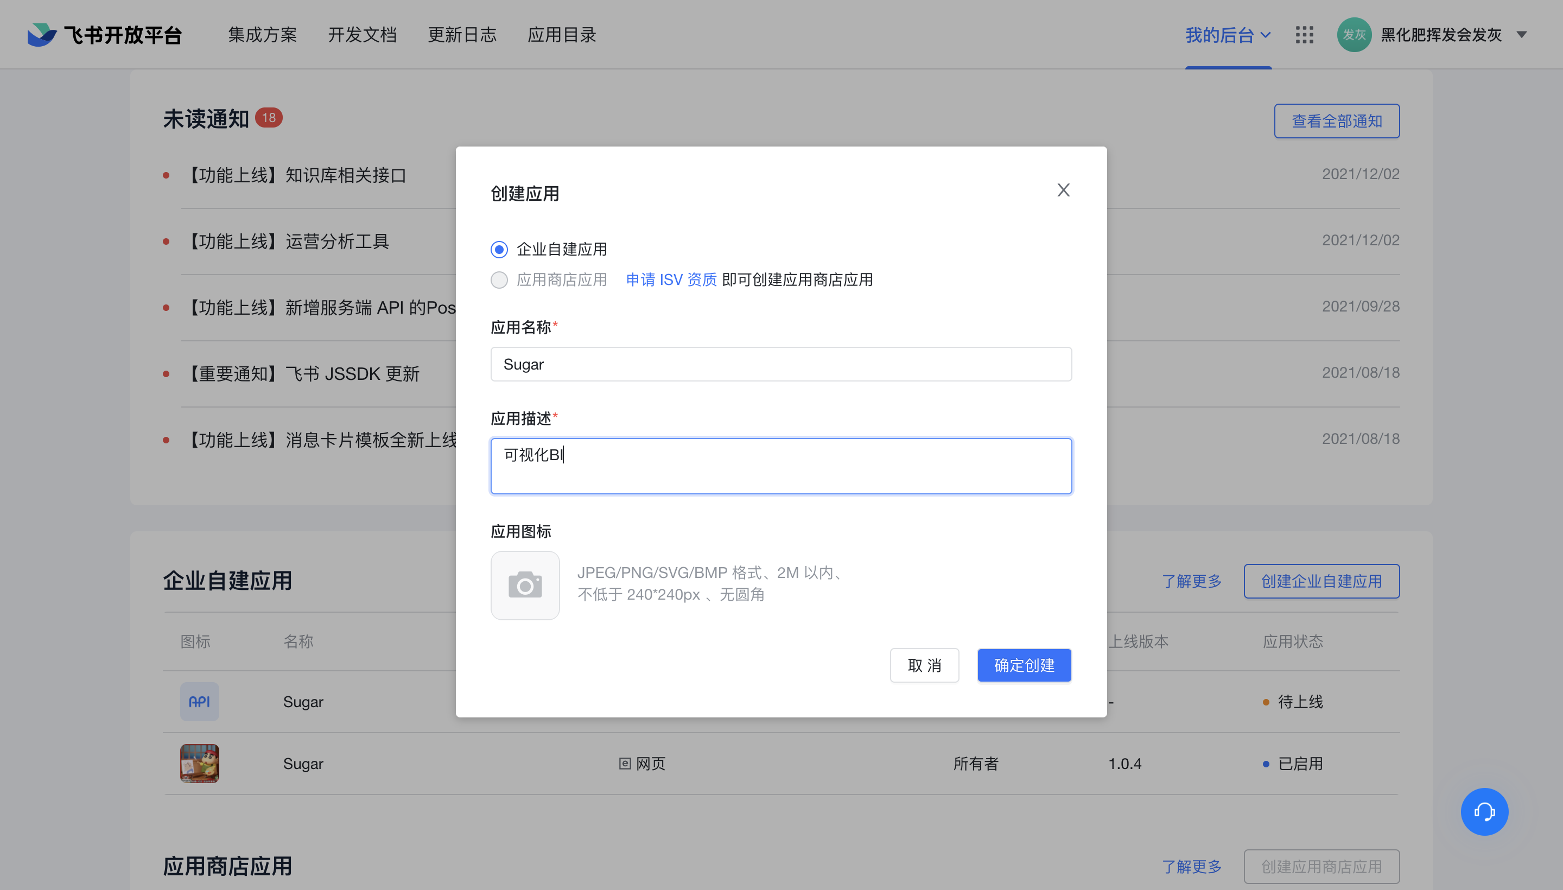The height and width of the screenshot is (890, 1563).
Task: Open notification 新增服务端 API
Action: [x=319, y=308]
